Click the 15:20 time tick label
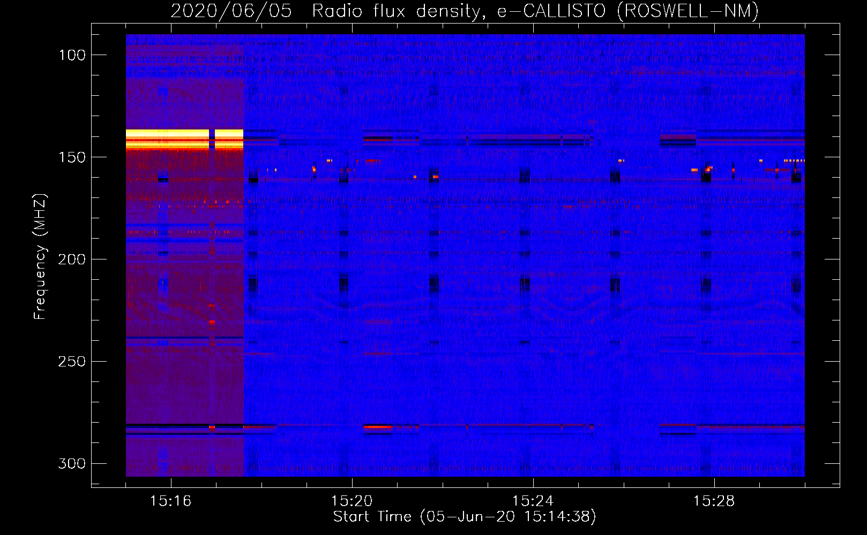This screenshot has width=867, height=535. [352, 501]
